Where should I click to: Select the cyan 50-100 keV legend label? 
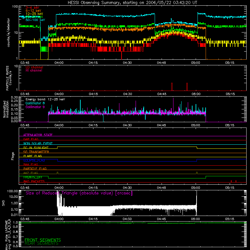pos(35,20)
